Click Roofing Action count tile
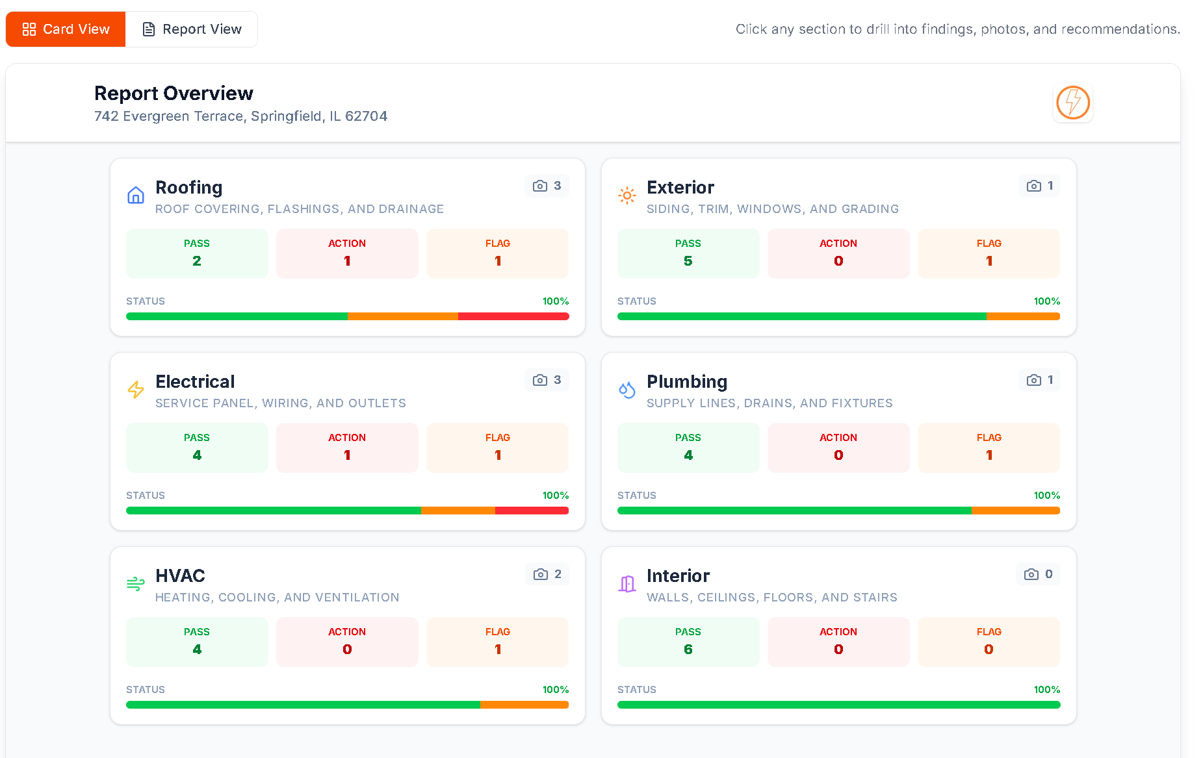This screenshot has width=1203, height=758. pyautogui.click(x=347, y=253)
